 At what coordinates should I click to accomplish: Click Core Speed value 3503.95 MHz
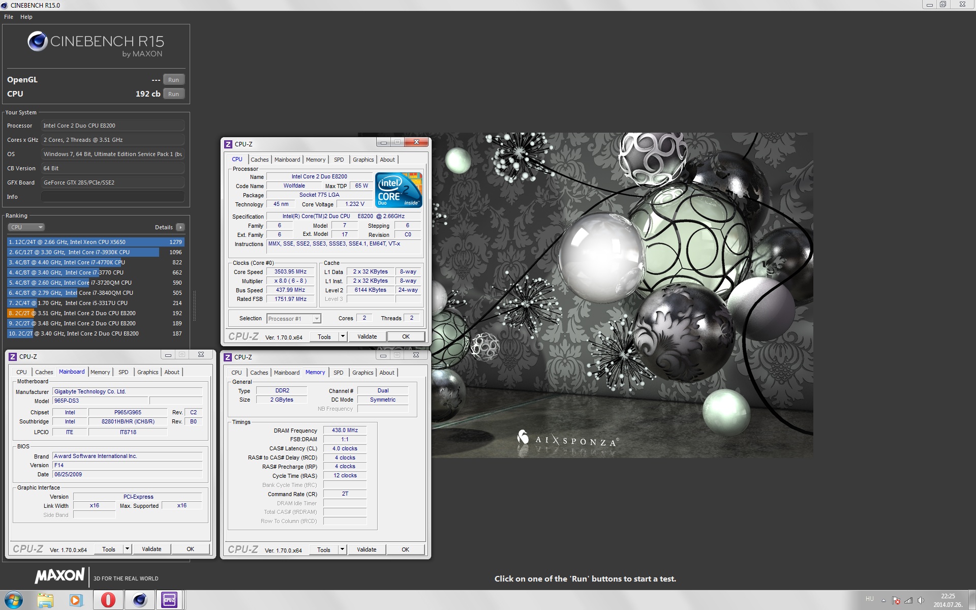[290, 272]
